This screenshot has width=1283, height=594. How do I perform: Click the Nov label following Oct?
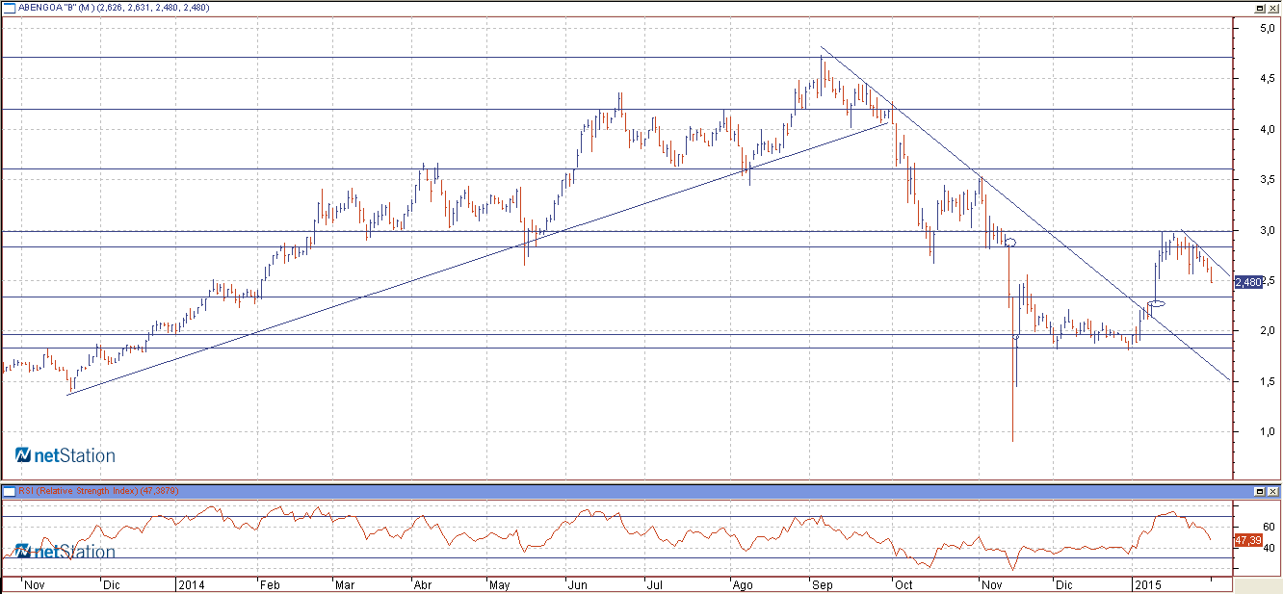point(990,584)
